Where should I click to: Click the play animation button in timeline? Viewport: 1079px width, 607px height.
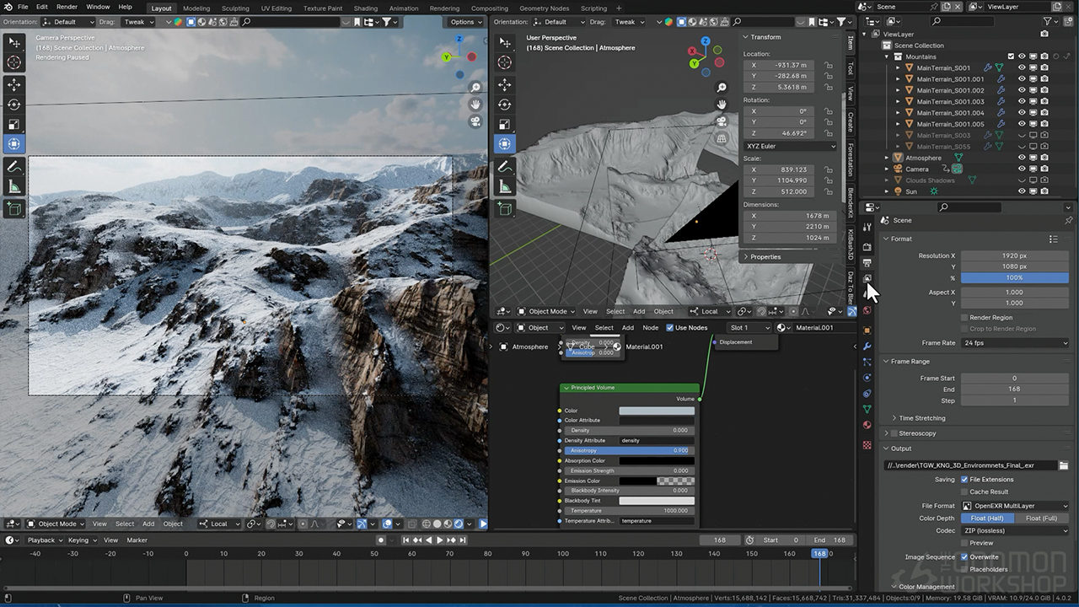[439, 540]
